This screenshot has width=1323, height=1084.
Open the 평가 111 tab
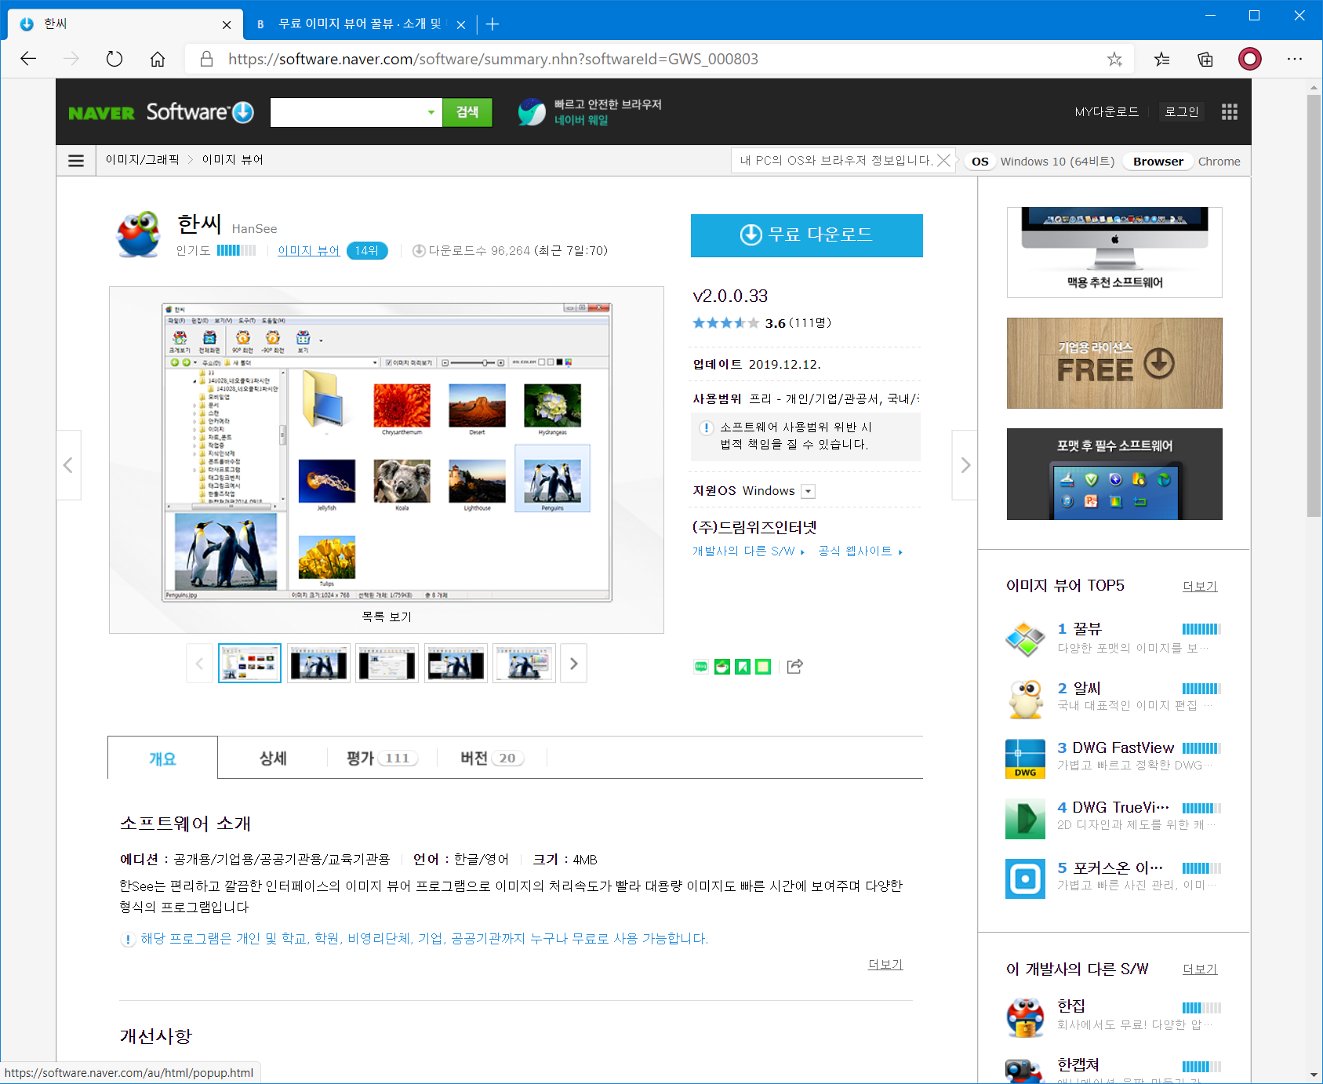coord(382,758)
